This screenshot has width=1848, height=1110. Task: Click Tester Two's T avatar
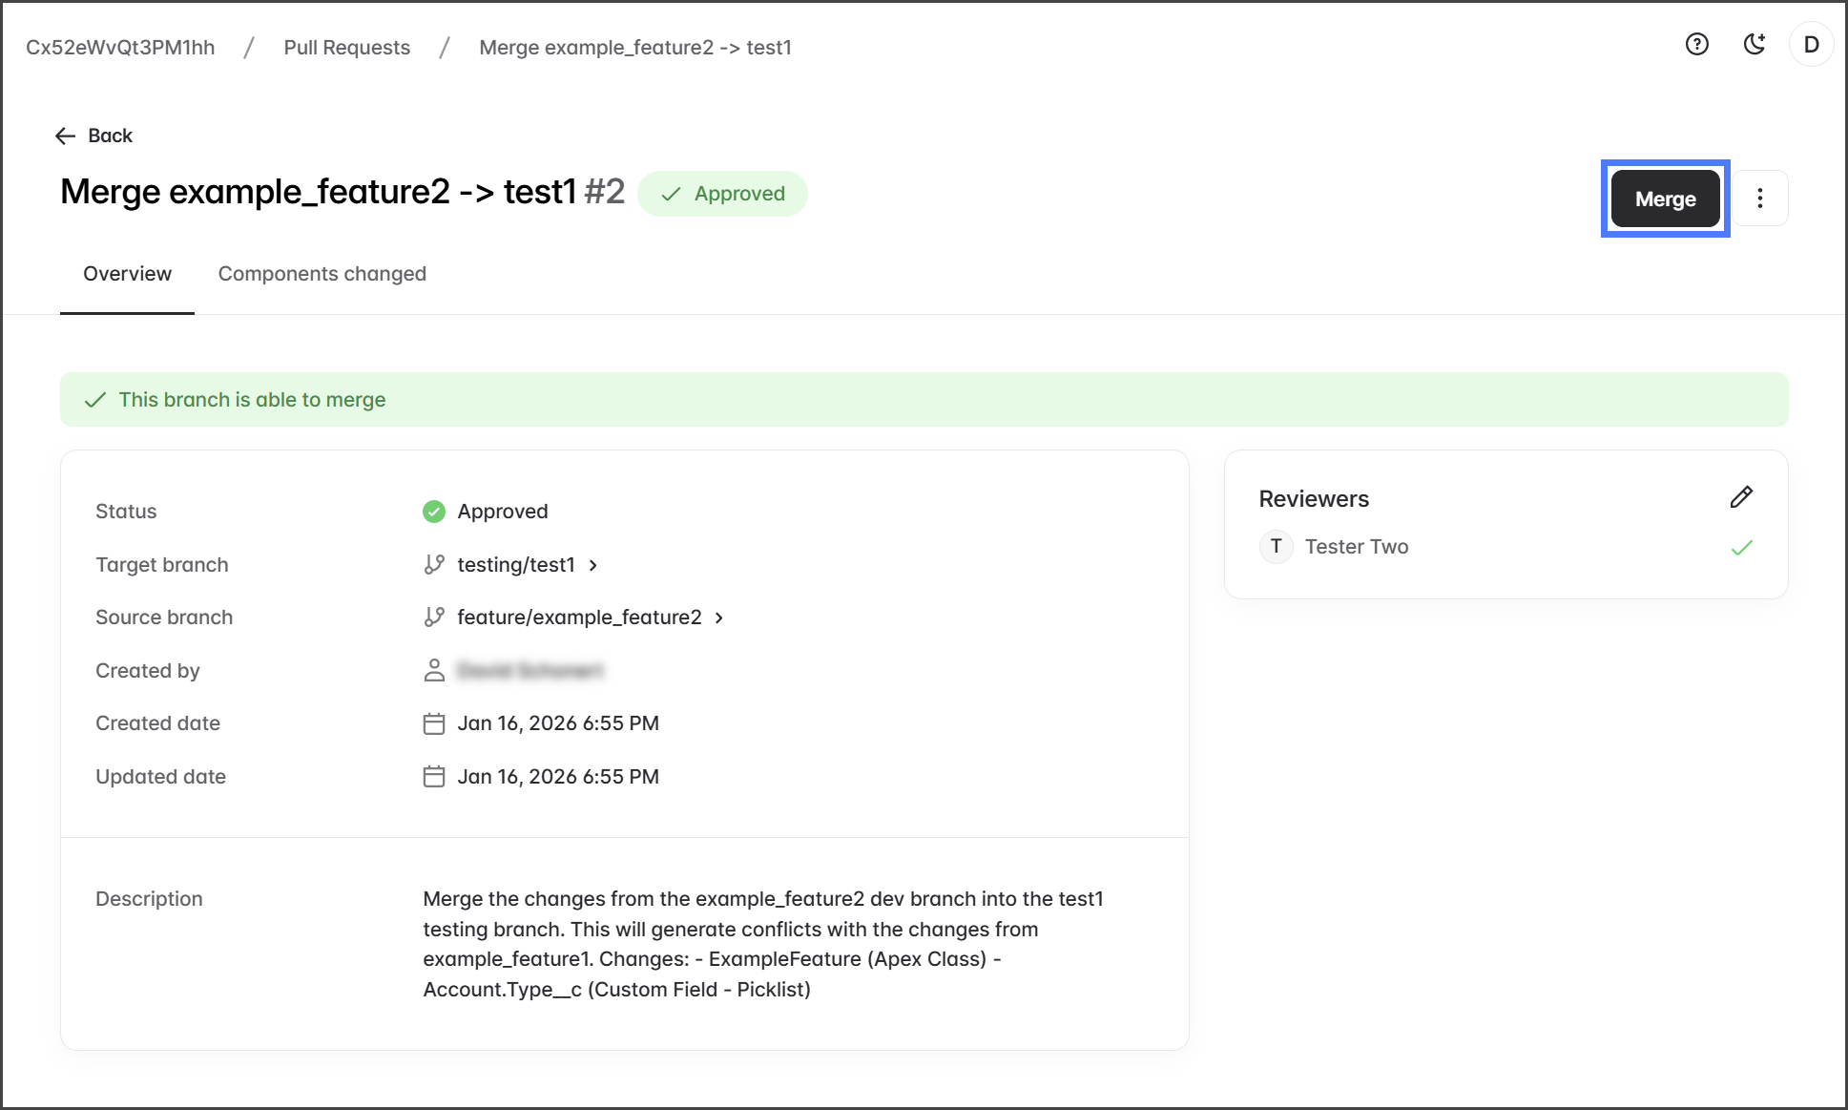coord(1276,547)
